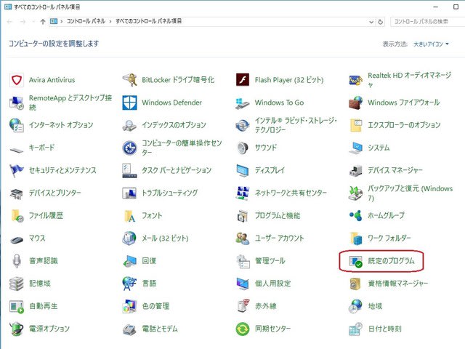Open the 管理ツール icon

pos(243,261)
